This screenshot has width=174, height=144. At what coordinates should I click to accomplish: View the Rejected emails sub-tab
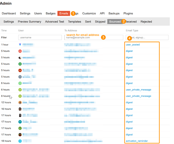[146, 22]
